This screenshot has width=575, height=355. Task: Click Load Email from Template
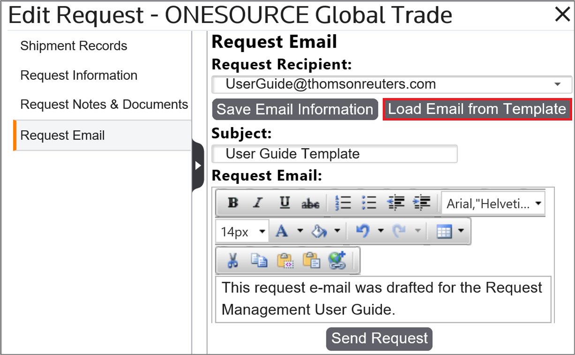coord(477,109)
